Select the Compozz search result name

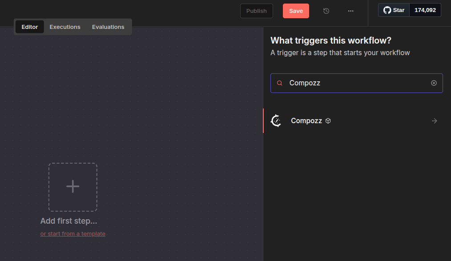pyautogui.click(x=306, y=121)
